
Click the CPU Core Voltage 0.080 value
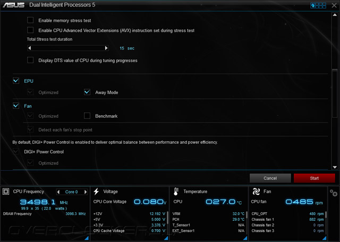coord(150,202)
